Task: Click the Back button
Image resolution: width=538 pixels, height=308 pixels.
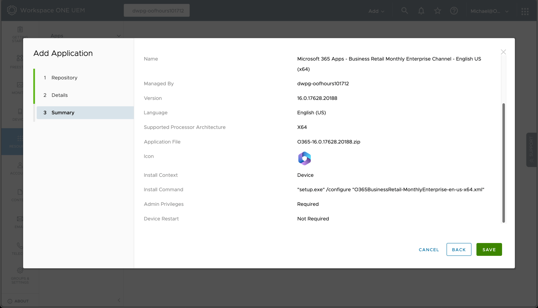Action: (x=459, y=250)
